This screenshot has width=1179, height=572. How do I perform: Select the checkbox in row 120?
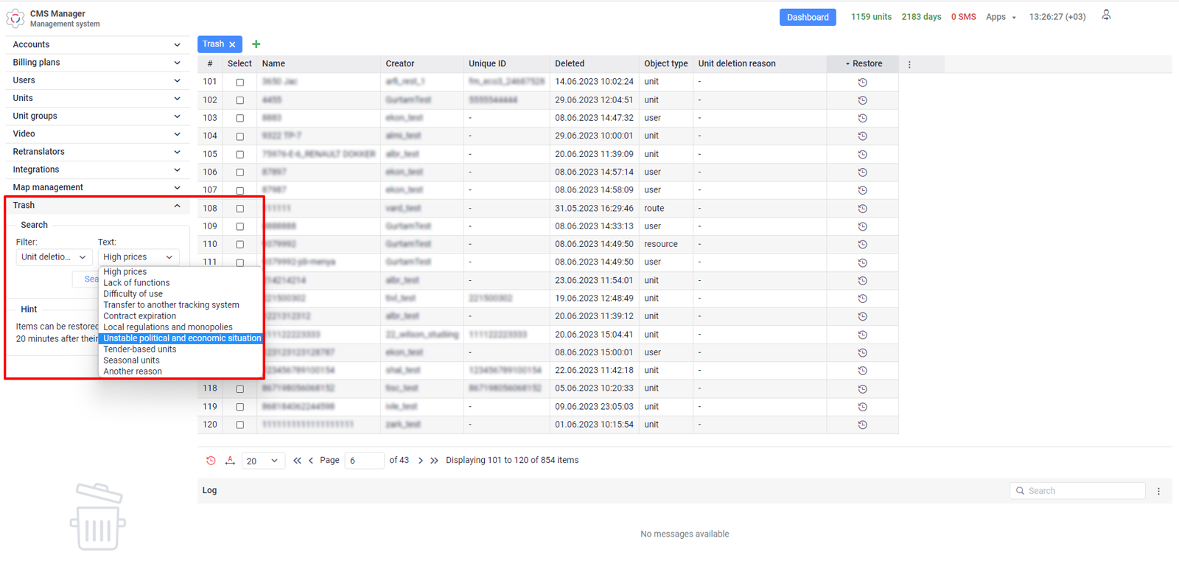pyautogui.click(x=239, y=425)
